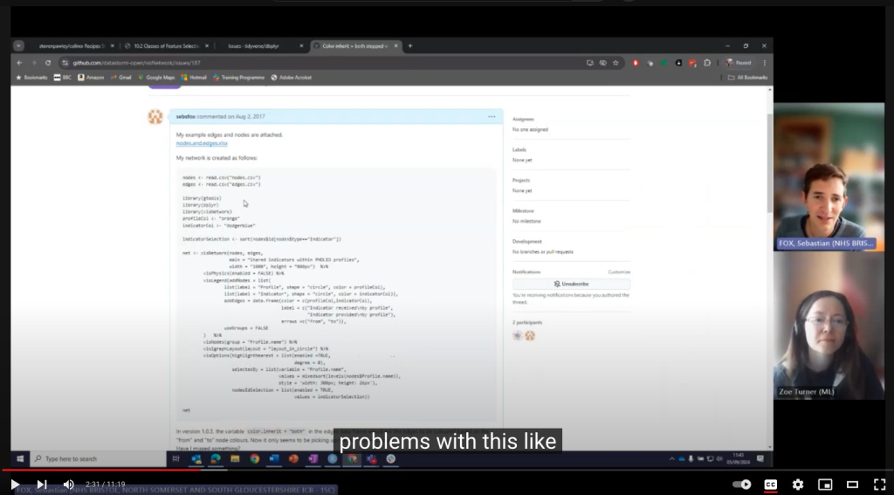Open Task View on the taskbar
This screenshot has width=894, height=495.
[x=176, y=458]
